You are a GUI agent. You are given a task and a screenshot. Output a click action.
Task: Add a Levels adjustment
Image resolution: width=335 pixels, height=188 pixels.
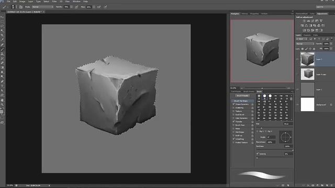(308, 21)
